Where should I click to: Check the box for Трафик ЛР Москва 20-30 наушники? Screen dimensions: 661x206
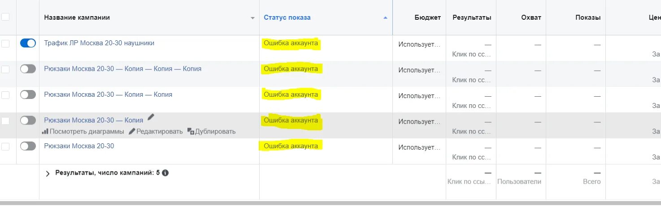tap(5, 43)
